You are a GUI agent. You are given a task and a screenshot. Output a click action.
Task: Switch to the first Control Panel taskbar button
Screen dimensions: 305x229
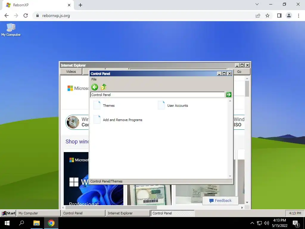[x=83, y=213]
